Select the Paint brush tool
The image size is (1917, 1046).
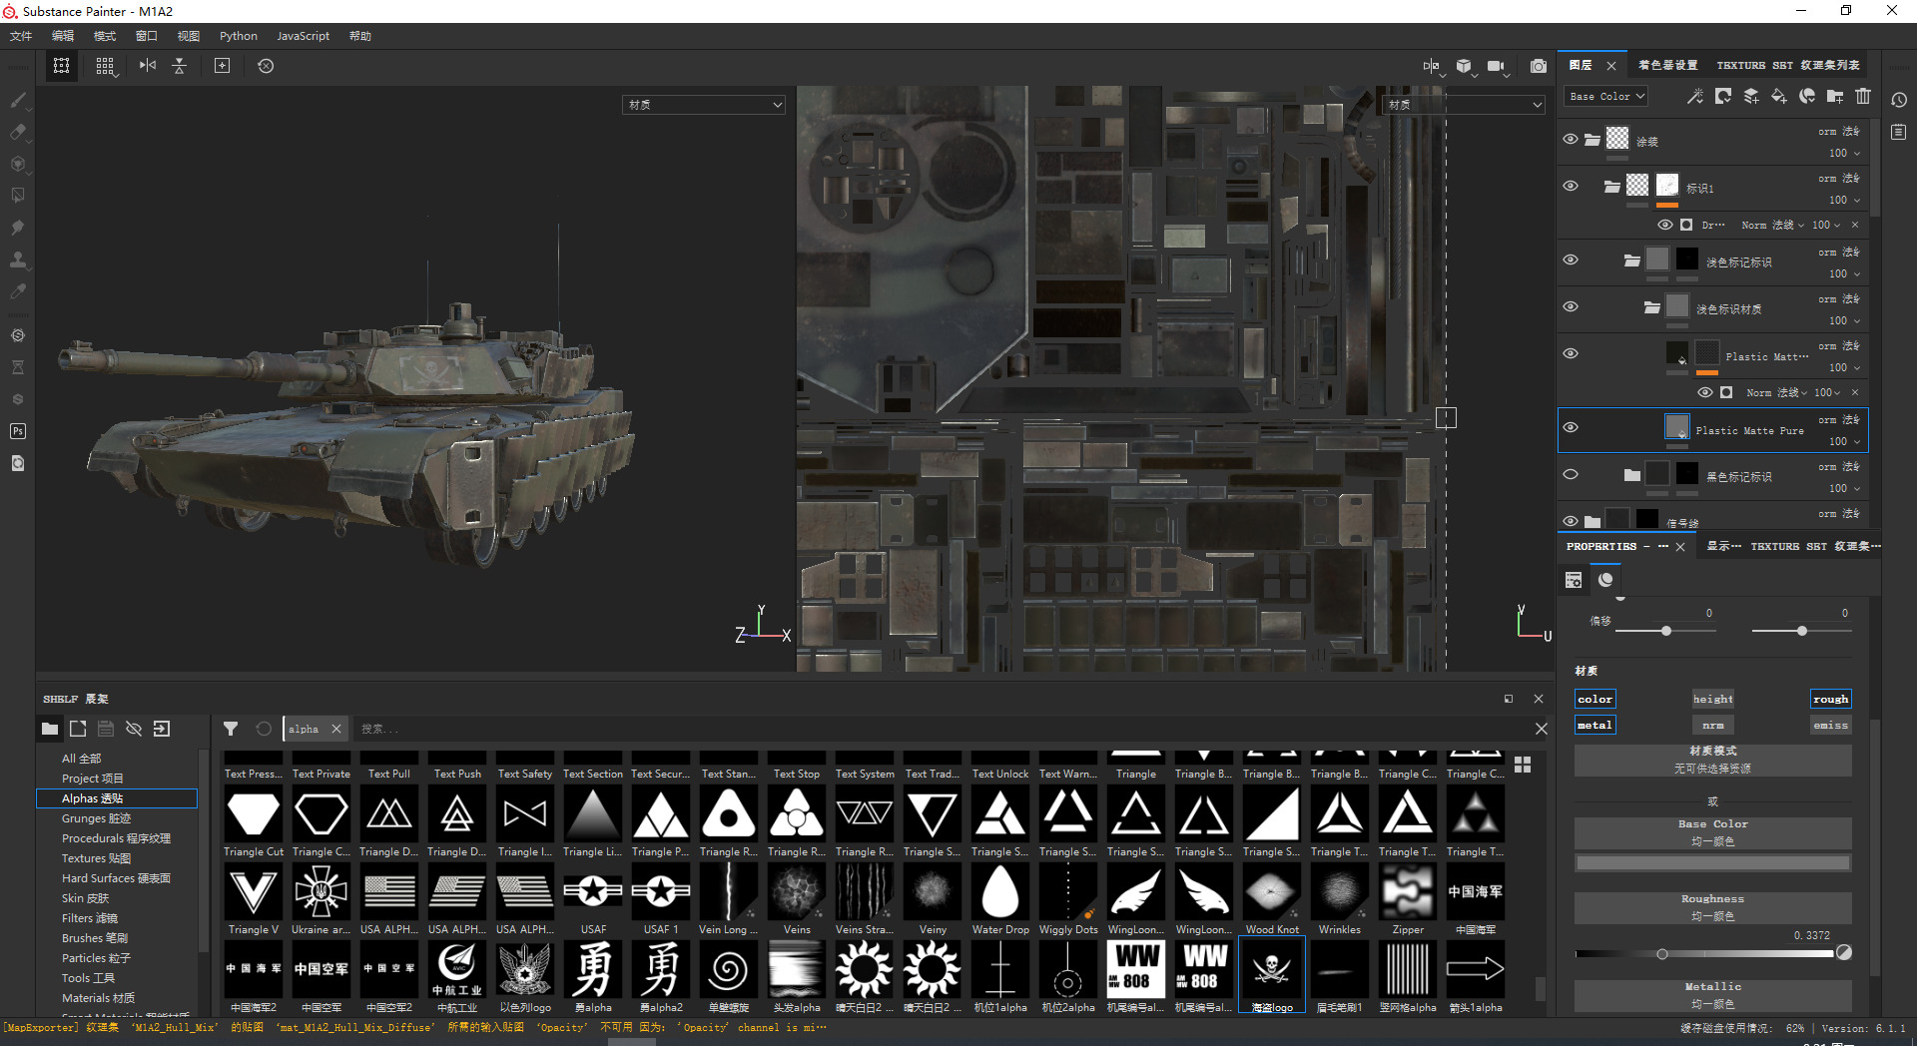pyautogui.click(x=18, y=100)
